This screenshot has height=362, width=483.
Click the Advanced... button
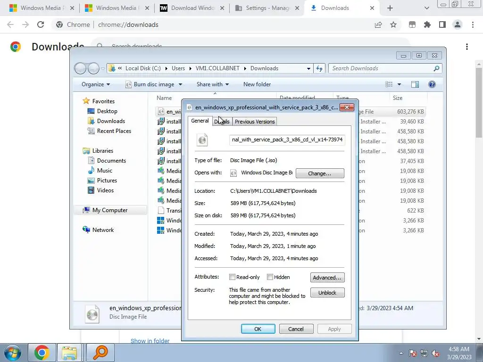pyautogui.click(x=327, y=277)
